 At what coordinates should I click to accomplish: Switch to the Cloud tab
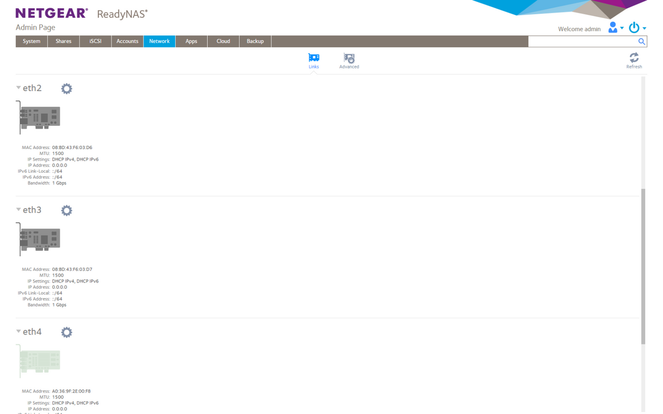click(223, 41)
